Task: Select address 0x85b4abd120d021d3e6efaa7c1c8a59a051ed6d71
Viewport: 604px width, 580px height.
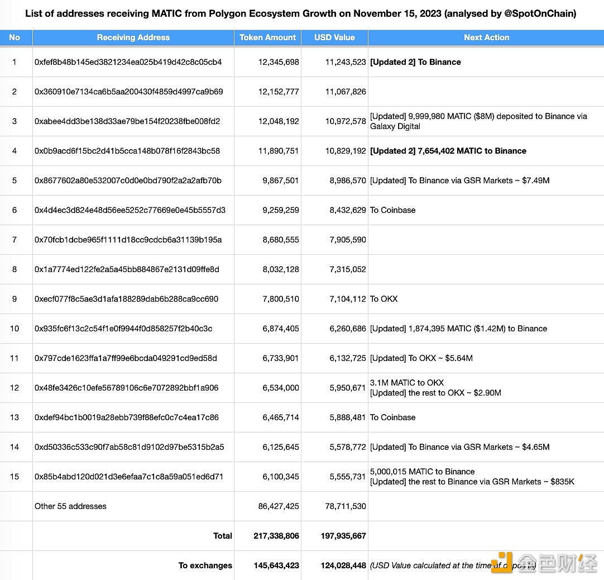Action: click(128, 477)
